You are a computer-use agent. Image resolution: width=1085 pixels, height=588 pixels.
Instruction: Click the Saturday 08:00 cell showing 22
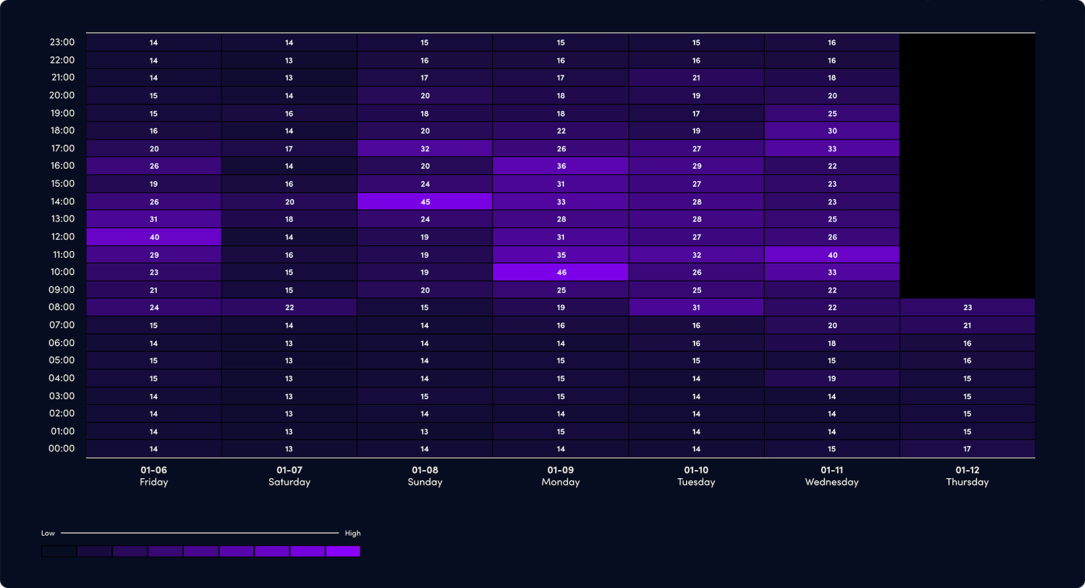[289, 307]
